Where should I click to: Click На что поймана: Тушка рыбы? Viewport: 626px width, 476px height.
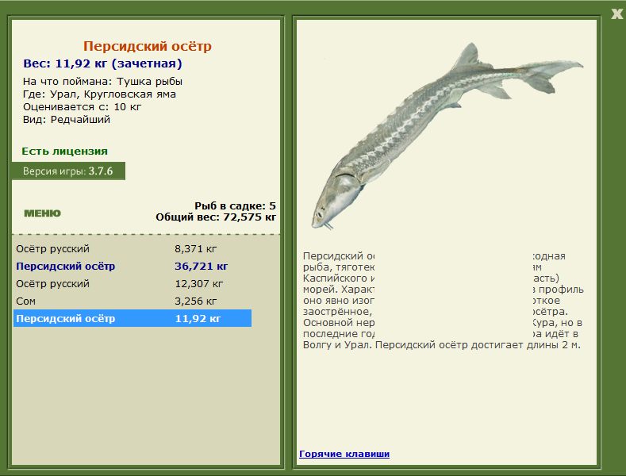point(102,82)
